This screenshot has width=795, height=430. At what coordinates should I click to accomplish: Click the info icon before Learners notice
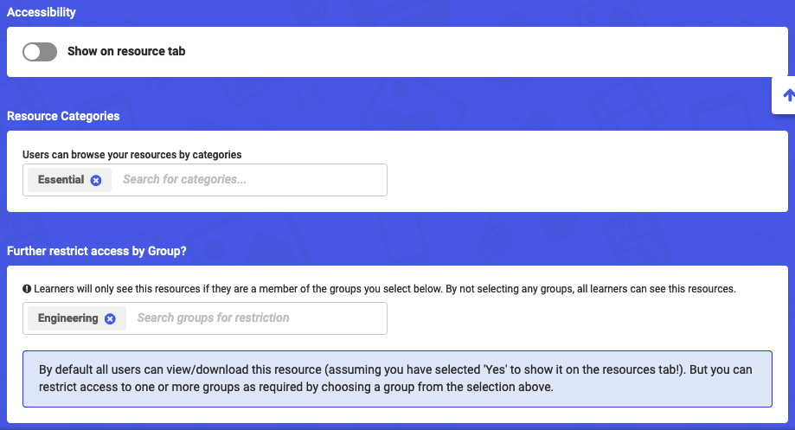click(27, 289)
